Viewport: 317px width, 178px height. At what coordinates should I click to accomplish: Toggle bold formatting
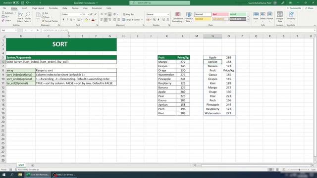click(63, 20)
